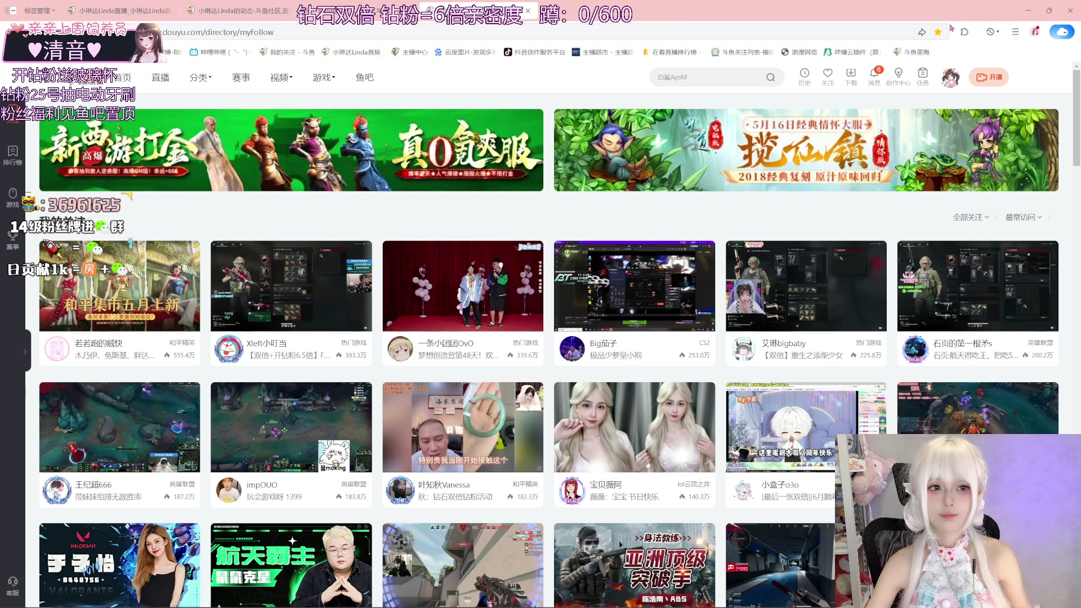Open the 斗鱼星海 bookmark
Screen dimensions: 1081x608
click(x=911, y=52)
